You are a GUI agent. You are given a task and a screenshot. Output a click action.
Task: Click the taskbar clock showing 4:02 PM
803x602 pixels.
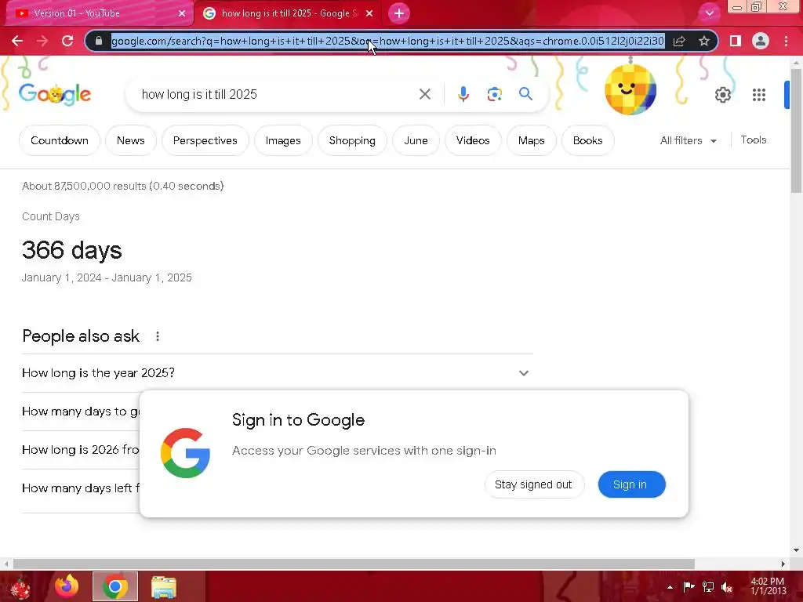coord(768,586)
